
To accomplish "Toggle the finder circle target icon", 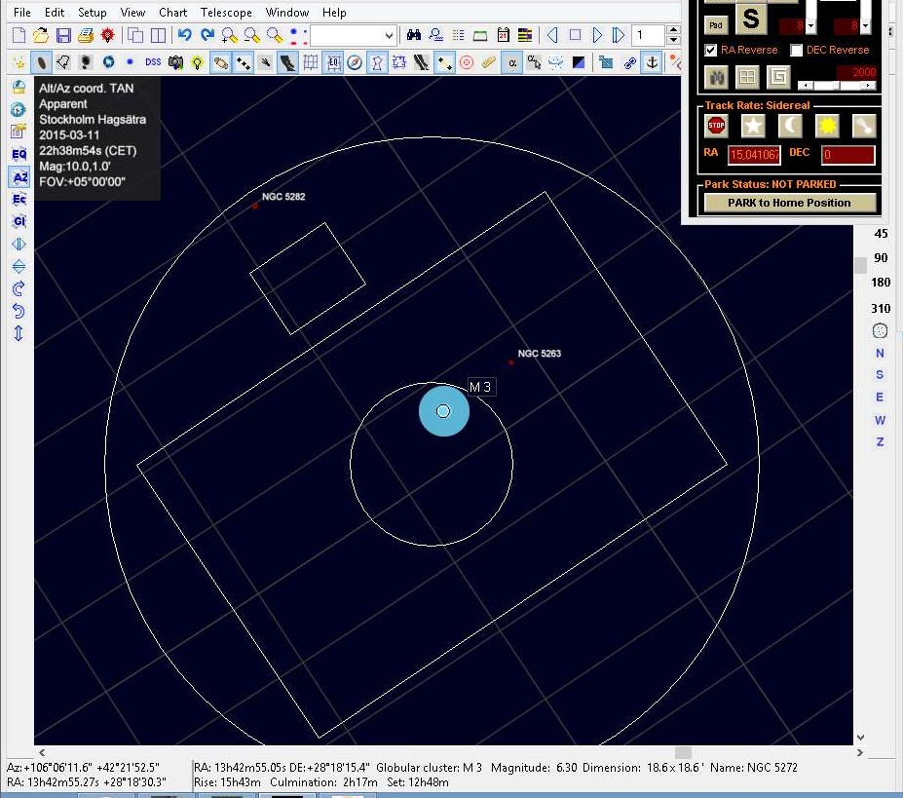I will 467,62.
